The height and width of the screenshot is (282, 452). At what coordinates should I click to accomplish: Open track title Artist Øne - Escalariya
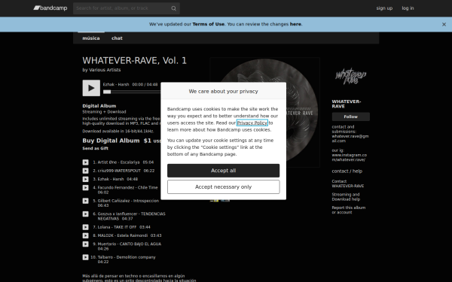[118, 162]
